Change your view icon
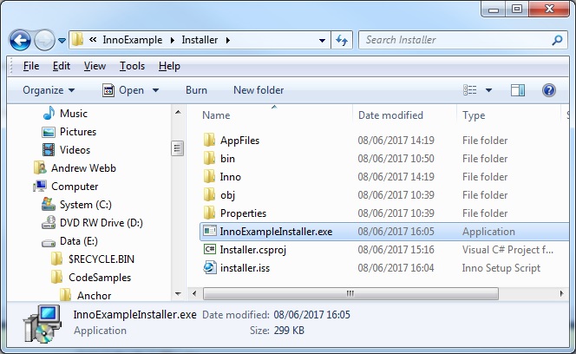576x354 pixels. (470, 90)
